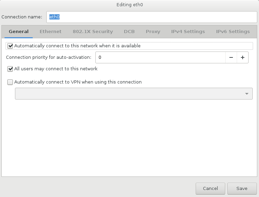Toggle automatically connect to this network checkbox

click(10, 46)
